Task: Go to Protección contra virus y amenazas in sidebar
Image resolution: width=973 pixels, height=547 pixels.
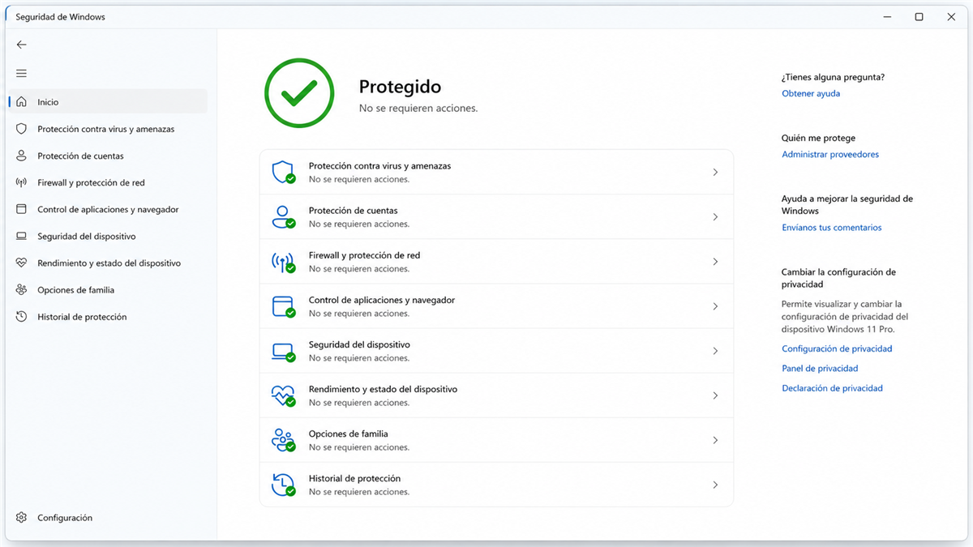Action: click(108, 129)
